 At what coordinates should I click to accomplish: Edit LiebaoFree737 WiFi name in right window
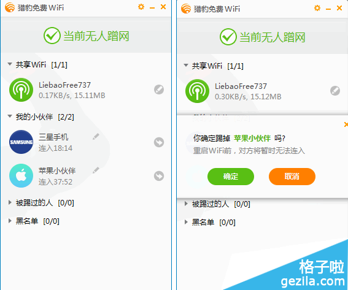pos(335,91)
